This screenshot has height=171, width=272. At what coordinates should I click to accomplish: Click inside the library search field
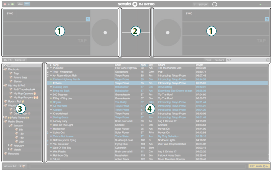pyautogui.click(x=249, y=60)
